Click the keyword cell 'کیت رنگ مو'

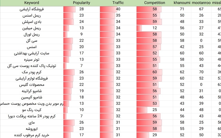[x=32, y=110]
